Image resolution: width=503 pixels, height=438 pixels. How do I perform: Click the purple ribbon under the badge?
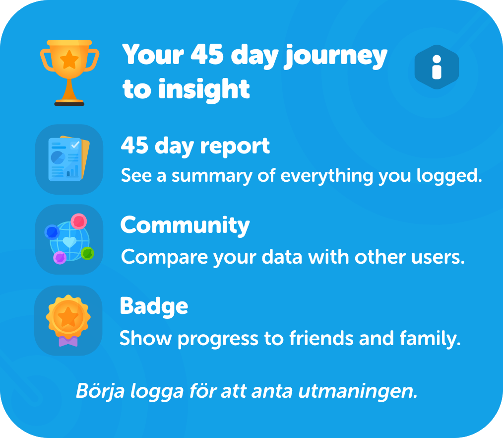(68, 341)
